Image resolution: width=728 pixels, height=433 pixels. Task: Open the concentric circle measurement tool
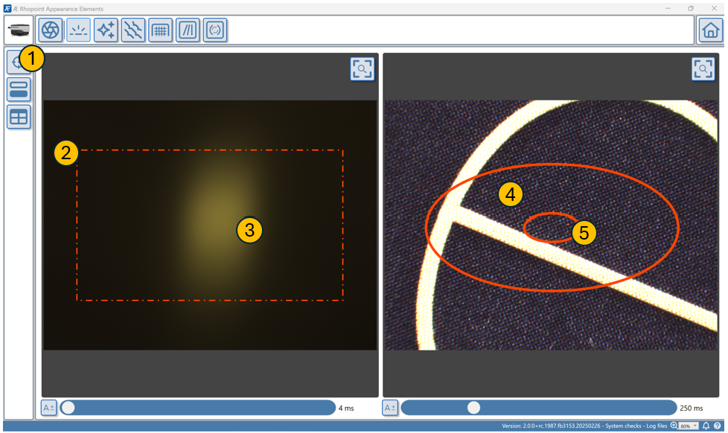tap(215, 31)
